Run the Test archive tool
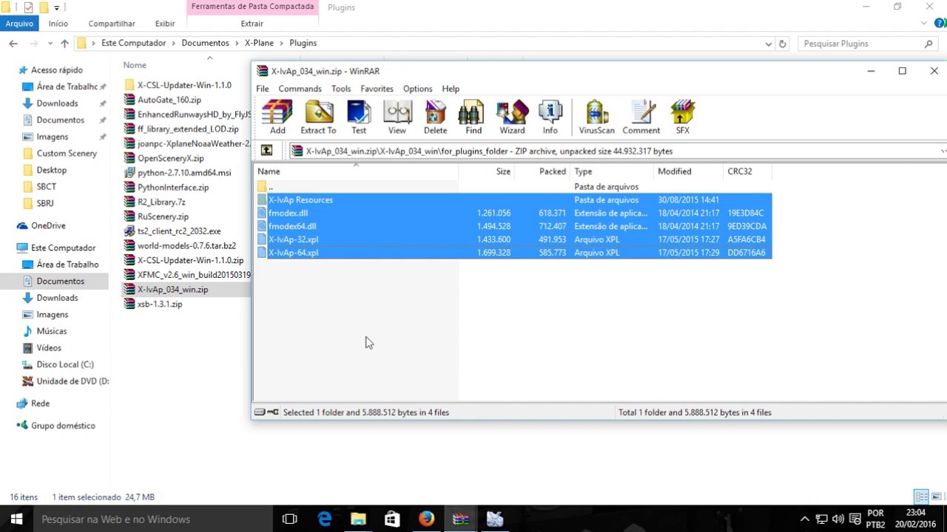The width and height of the screenshot is (947, 532). tap(359, 117)
